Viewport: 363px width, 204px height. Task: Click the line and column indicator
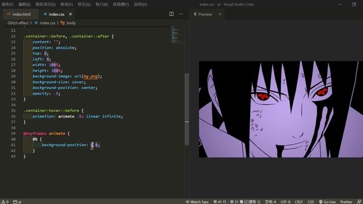point(237,202)
